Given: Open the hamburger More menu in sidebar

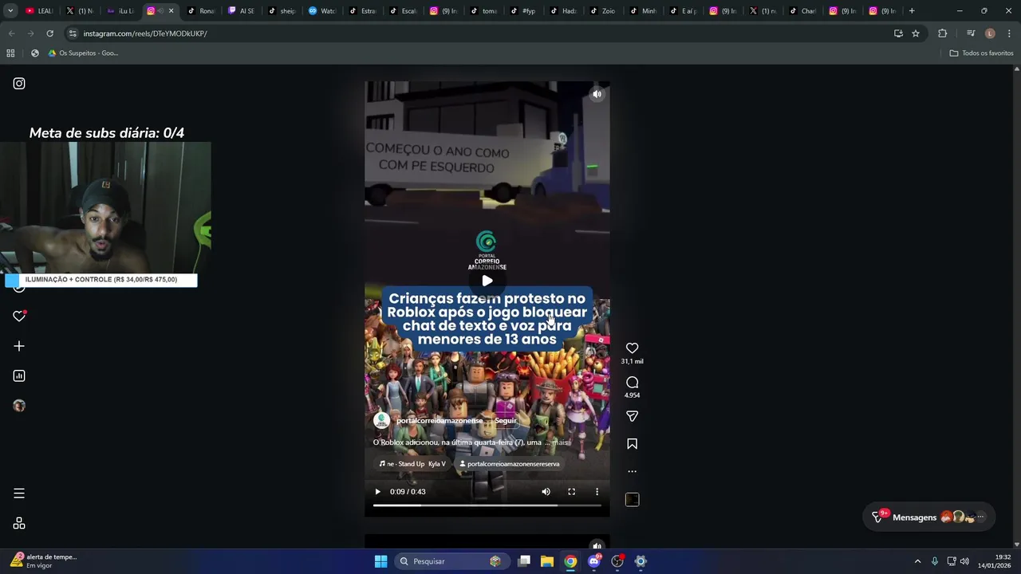Looking at the screenshot, I should 19,493.
